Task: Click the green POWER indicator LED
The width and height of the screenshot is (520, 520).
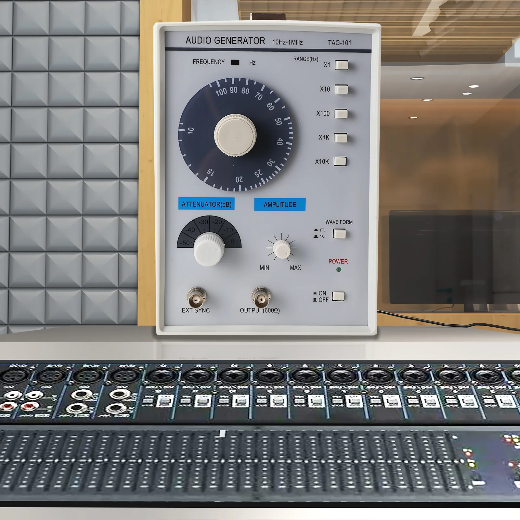Action: (x=339, y=269)
